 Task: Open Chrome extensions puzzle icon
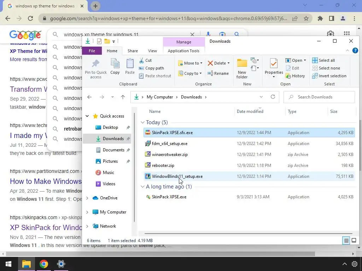pyautogui.click(x=320, y=18)
